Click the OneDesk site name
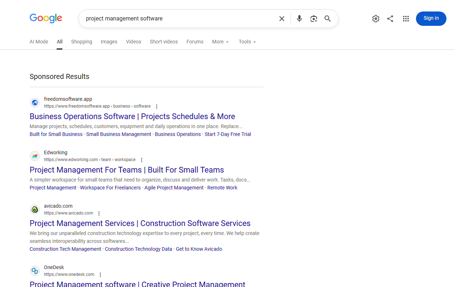This screenshot has height=287, width=459. tap(54, 267)
